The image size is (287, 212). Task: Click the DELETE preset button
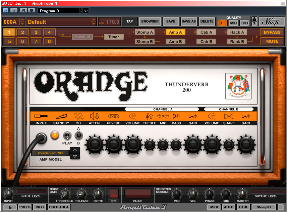click(207, 22)
